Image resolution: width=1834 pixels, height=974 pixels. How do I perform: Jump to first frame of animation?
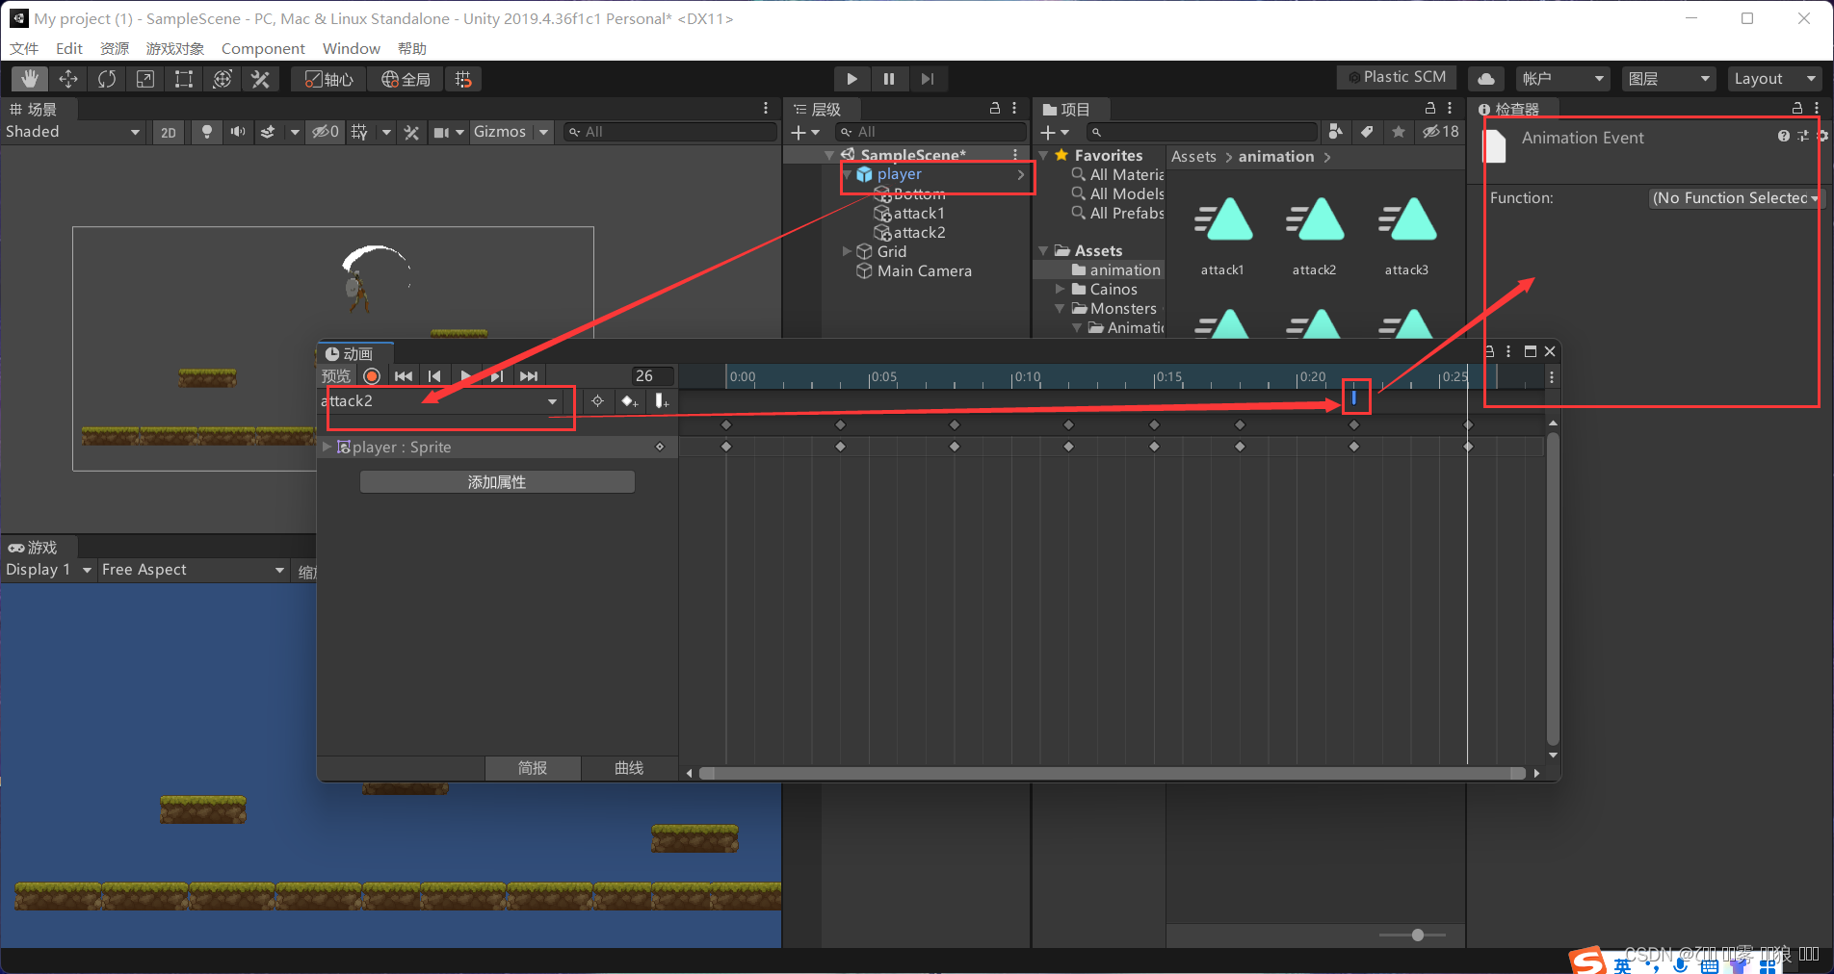(x=404, y=376)
